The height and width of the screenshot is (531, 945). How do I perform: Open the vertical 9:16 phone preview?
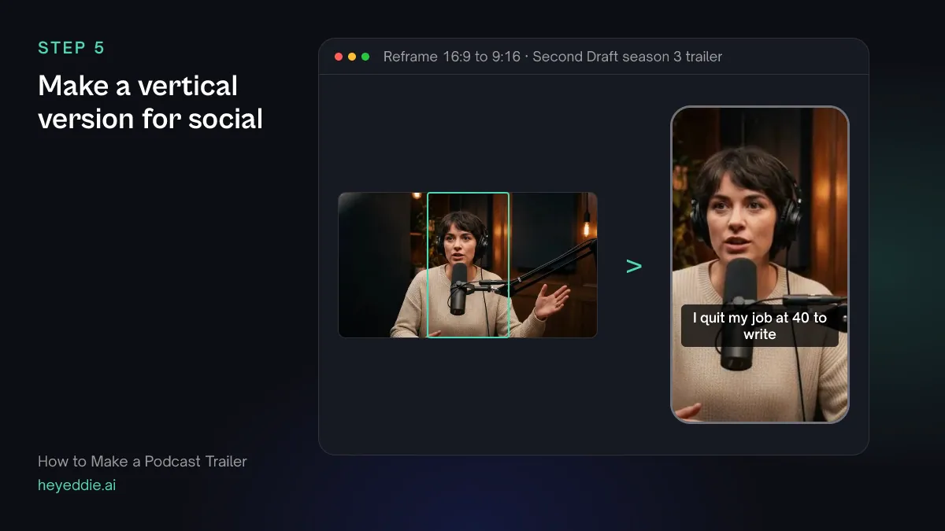pos(760,264)
